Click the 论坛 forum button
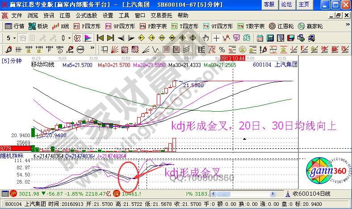 (x=286, y=4)
